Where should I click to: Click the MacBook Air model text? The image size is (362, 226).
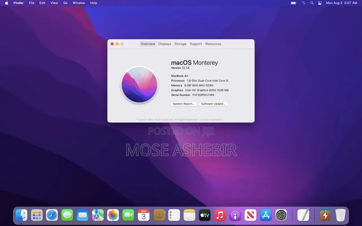(180, 76)
